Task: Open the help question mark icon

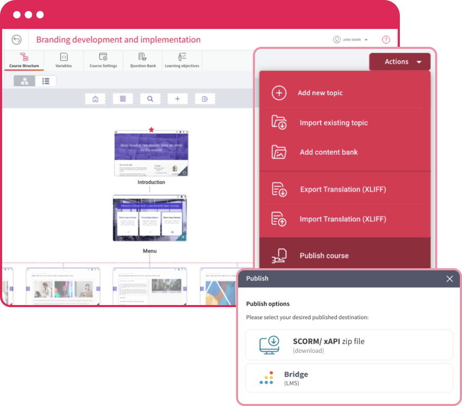Action: click(386, 40)
